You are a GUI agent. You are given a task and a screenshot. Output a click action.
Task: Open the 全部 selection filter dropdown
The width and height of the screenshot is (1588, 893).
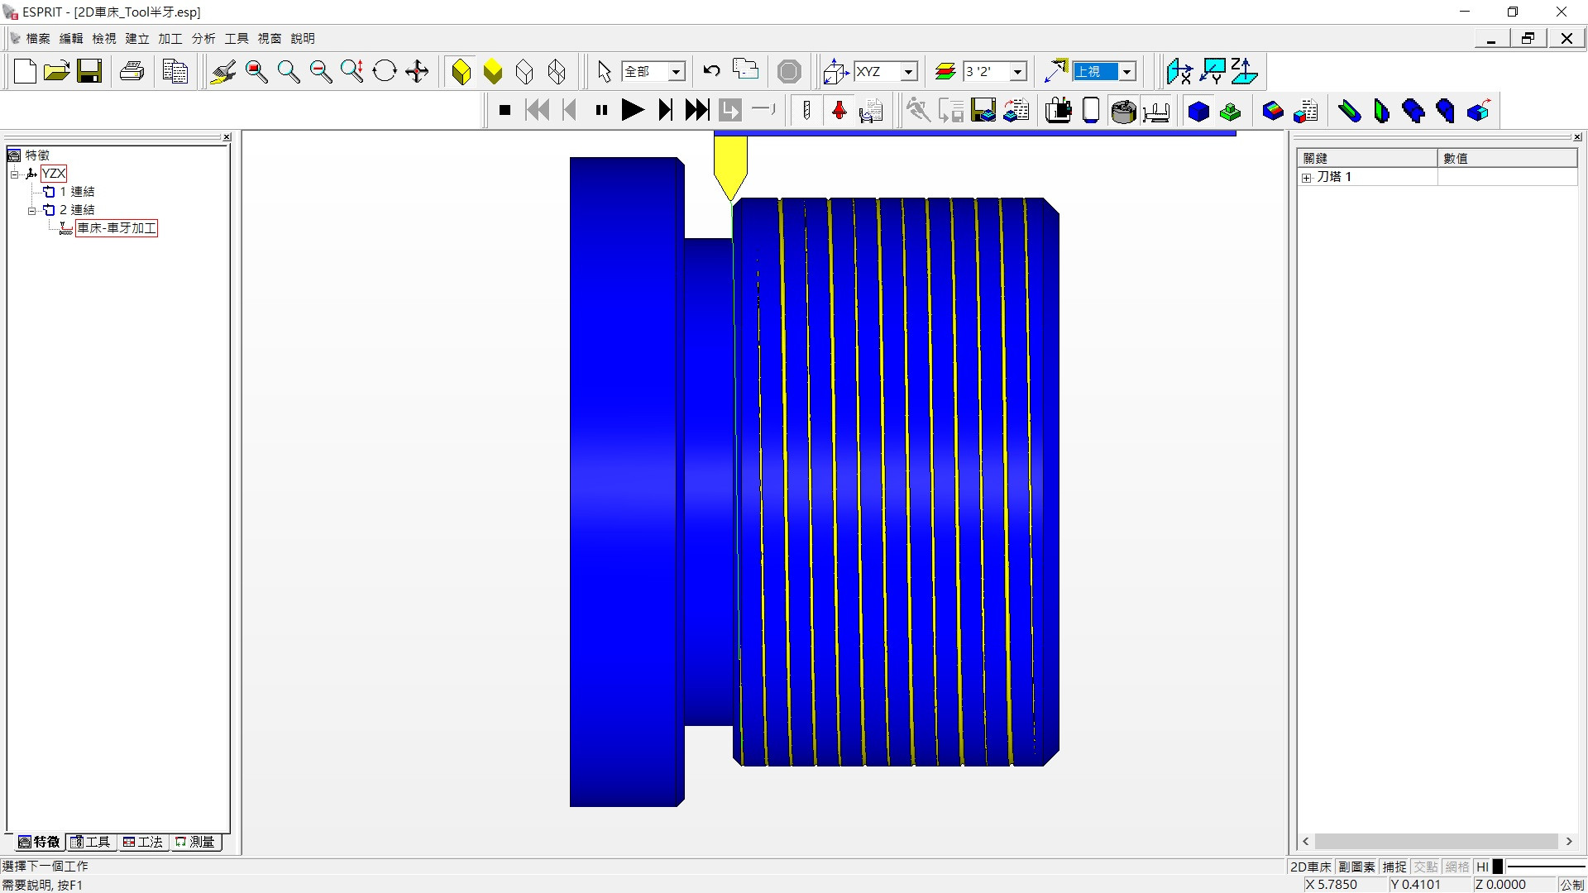point(676,72)
